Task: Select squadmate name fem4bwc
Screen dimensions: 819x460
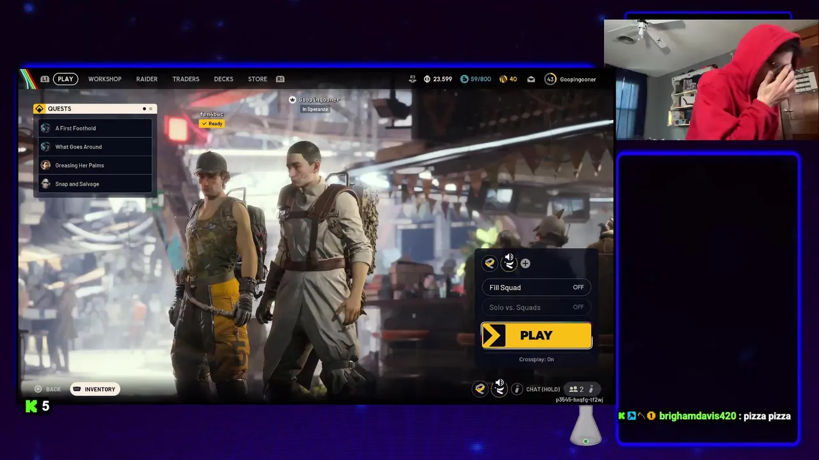Action: point(212,114)
